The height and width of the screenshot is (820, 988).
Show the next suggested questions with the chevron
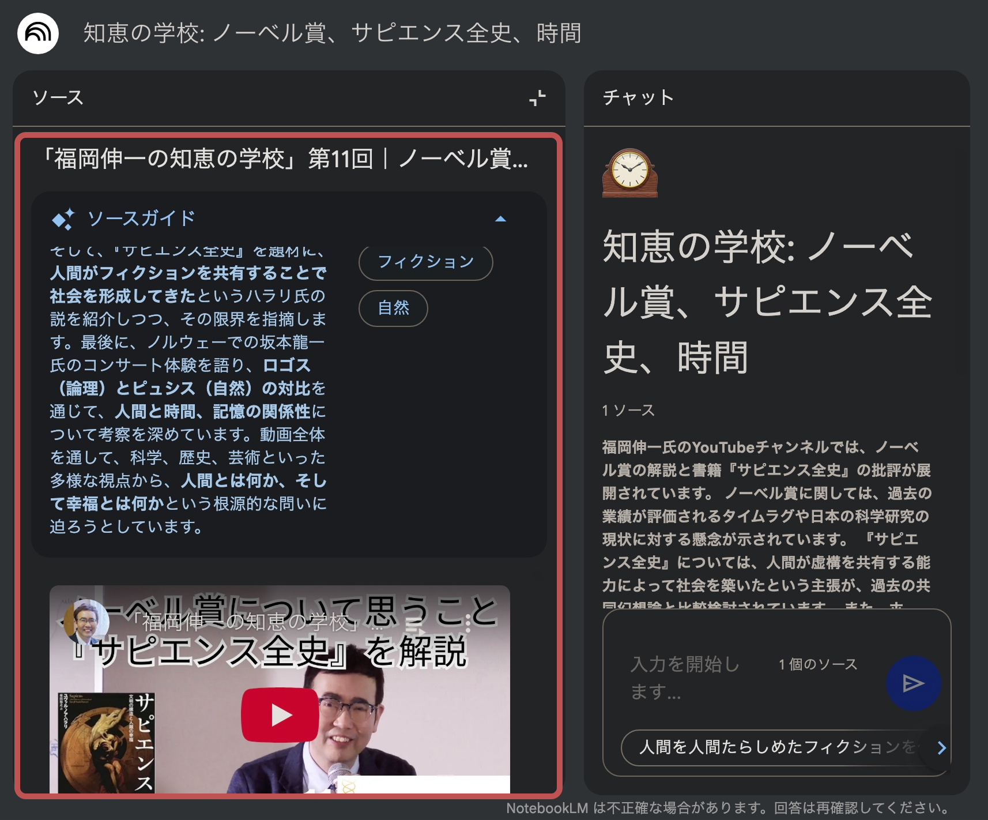941,748
